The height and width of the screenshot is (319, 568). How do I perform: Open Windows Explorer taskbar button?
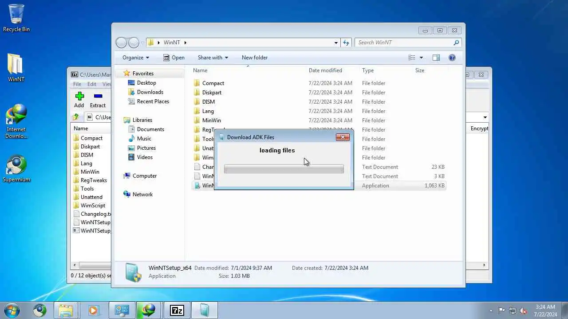point(66,310)
